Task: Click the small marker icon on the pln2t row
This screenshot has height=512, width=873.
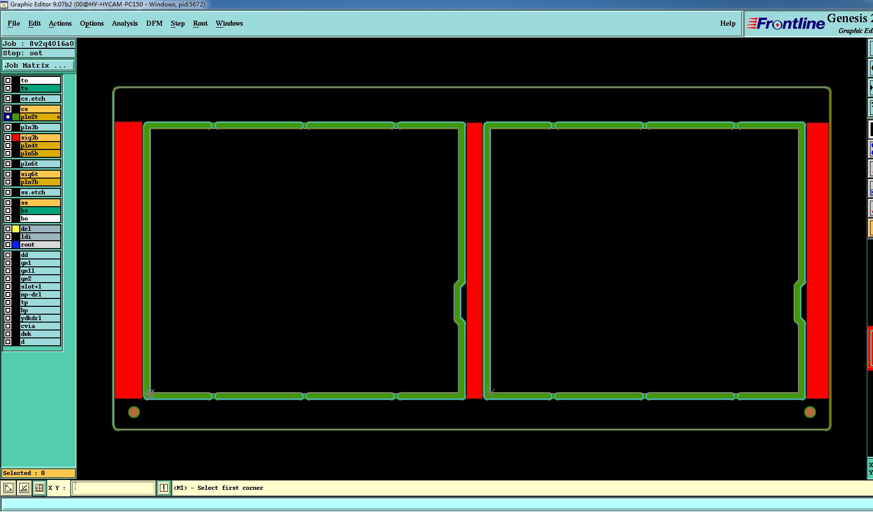Action: point(58,117)
